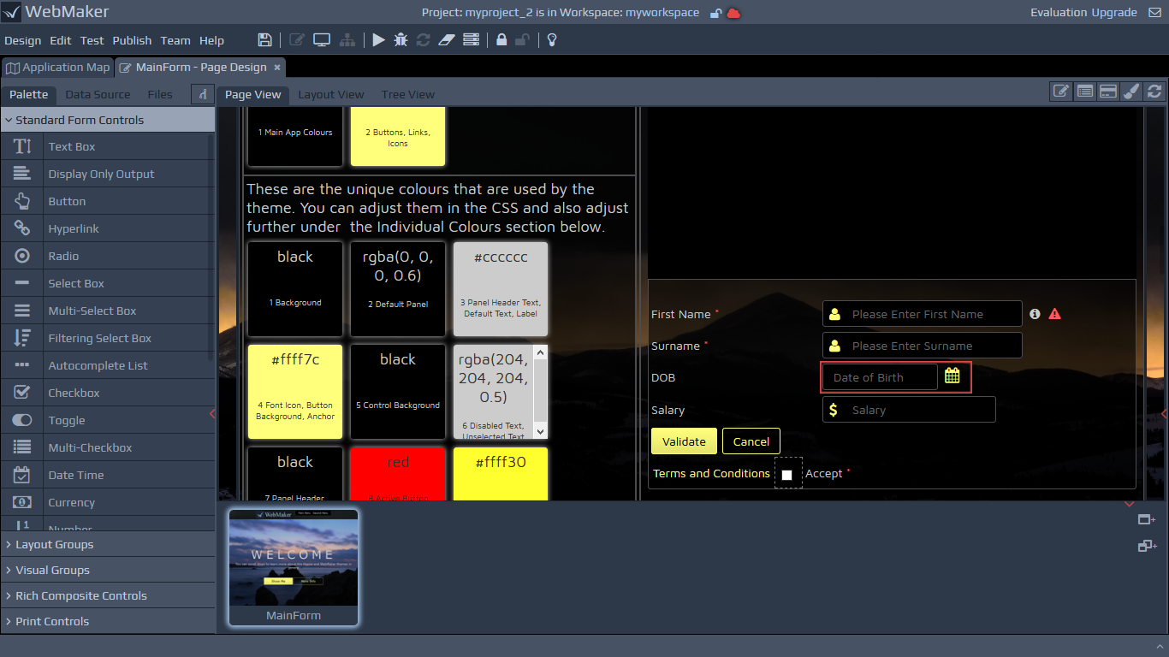This screenshot has height=657, width=1169.
Task: Pick the Radio control from palette
Action: click(x=108, y=256)
